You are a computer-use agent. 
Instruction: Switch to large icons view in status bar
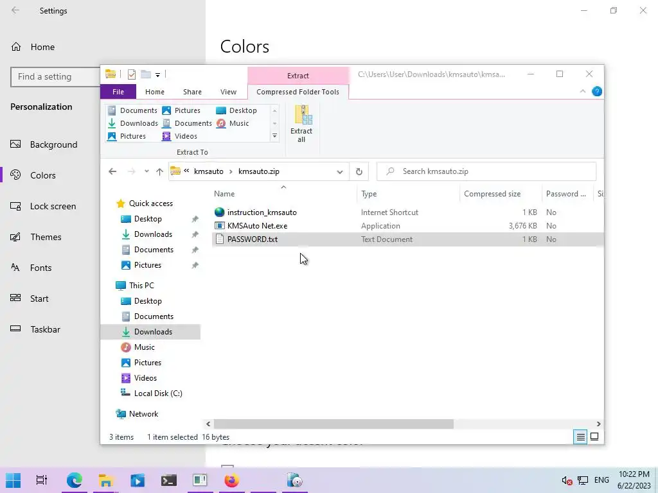[594, 437]
